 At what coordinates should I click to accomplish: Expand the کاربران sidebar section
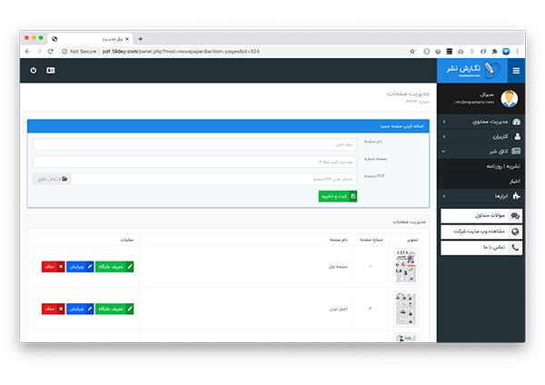click(x=481, y=136)
